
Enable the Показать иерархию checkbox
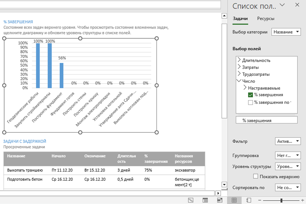pos(255,176)
